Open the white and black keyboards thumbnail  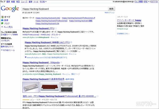pyautogui.click(x=67, y=87)
